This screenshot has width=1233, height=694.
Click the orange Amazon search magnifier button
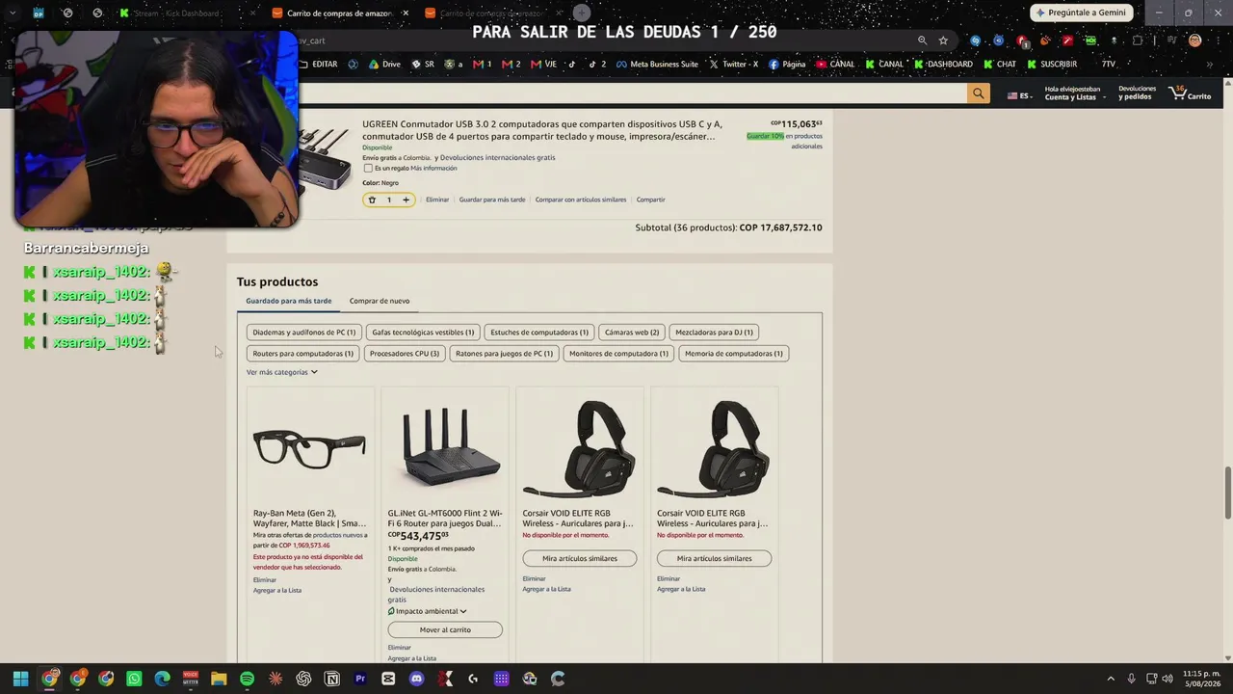click(979, 93)
